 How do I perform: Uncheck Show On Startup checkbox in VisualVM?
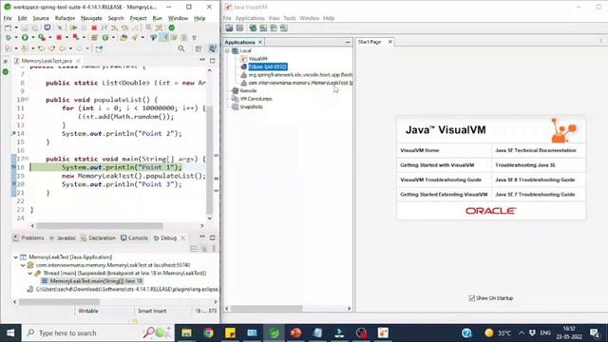471,298
